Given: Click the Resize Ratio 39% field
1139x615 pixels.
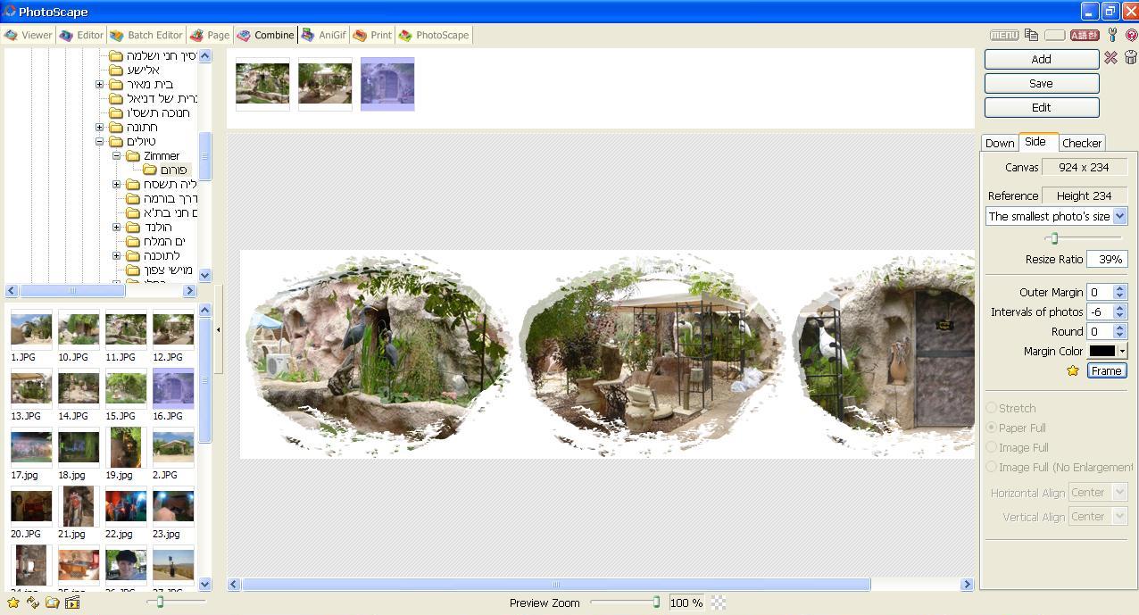Looking at the screenshot, I should click(x=1107, y=259).
